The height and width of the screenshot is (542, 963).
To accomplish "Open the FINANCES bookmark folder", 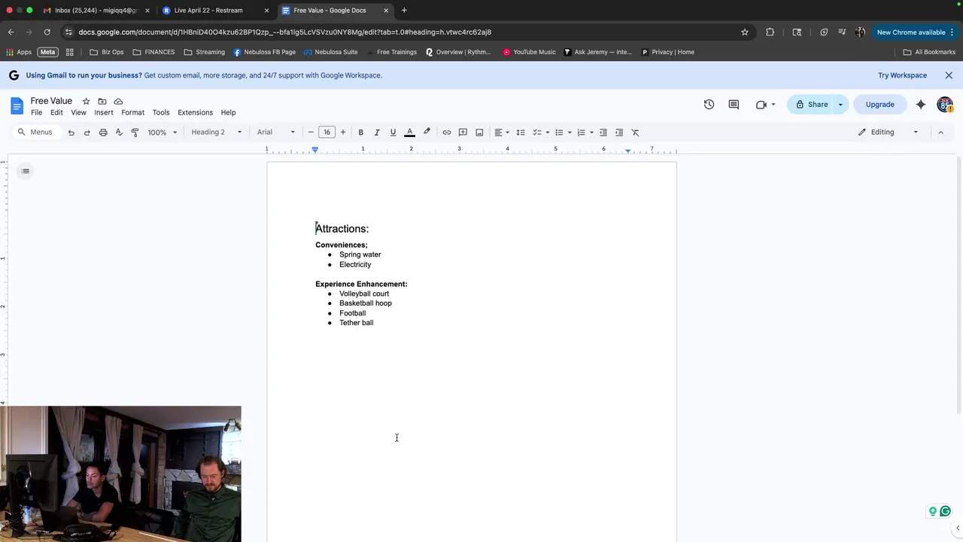I will (153, 52).
